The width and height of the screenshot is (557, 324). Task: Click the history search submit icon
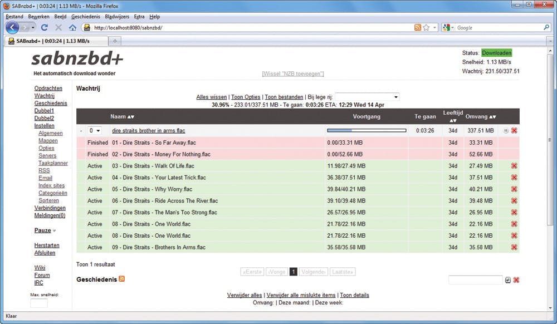[x=508, y=280]
